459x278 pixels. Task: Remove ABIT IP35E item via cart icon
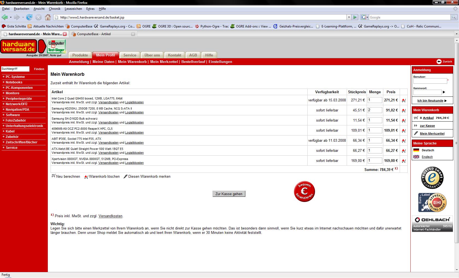click(404, 141)
